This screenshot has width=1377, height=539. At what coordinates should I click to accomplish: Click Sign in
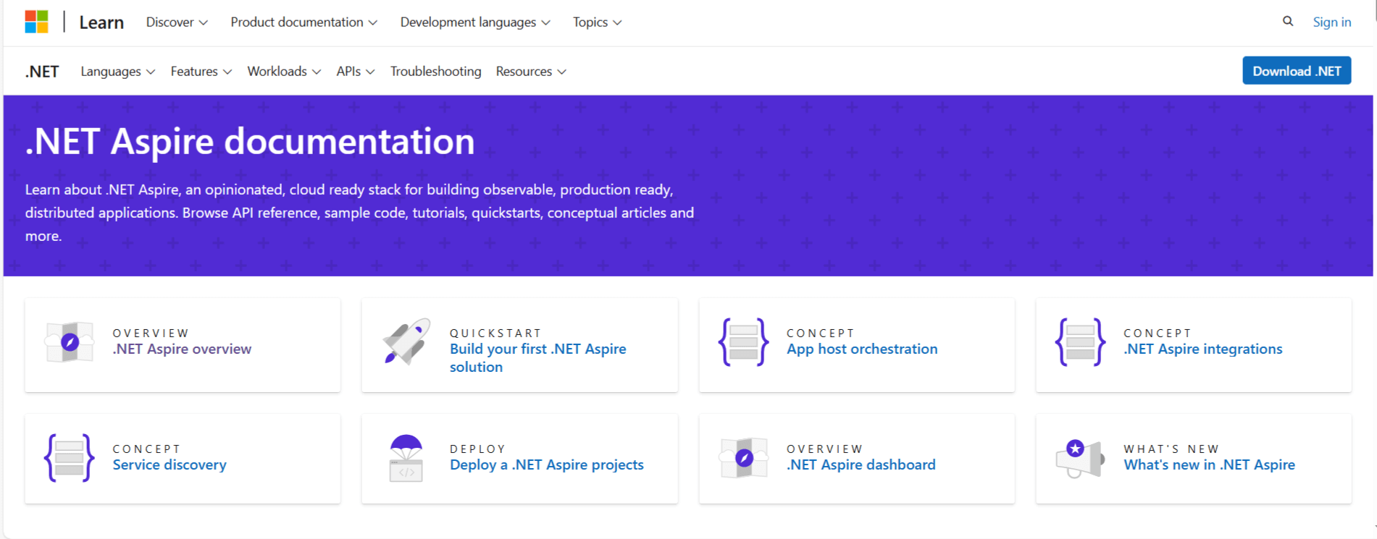[x=1332, y=22]
